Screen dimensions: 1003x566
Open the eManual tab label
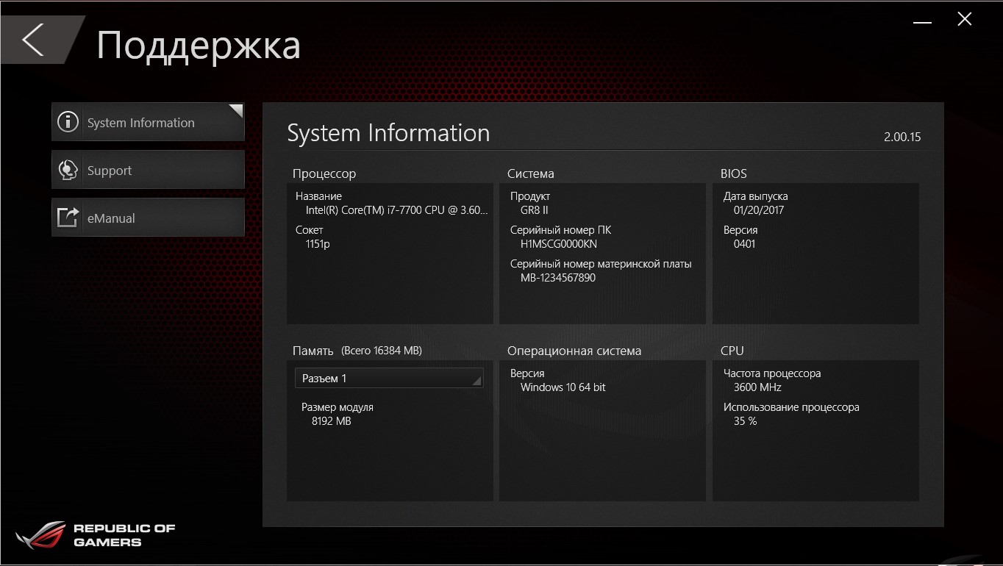coord(111,218)
